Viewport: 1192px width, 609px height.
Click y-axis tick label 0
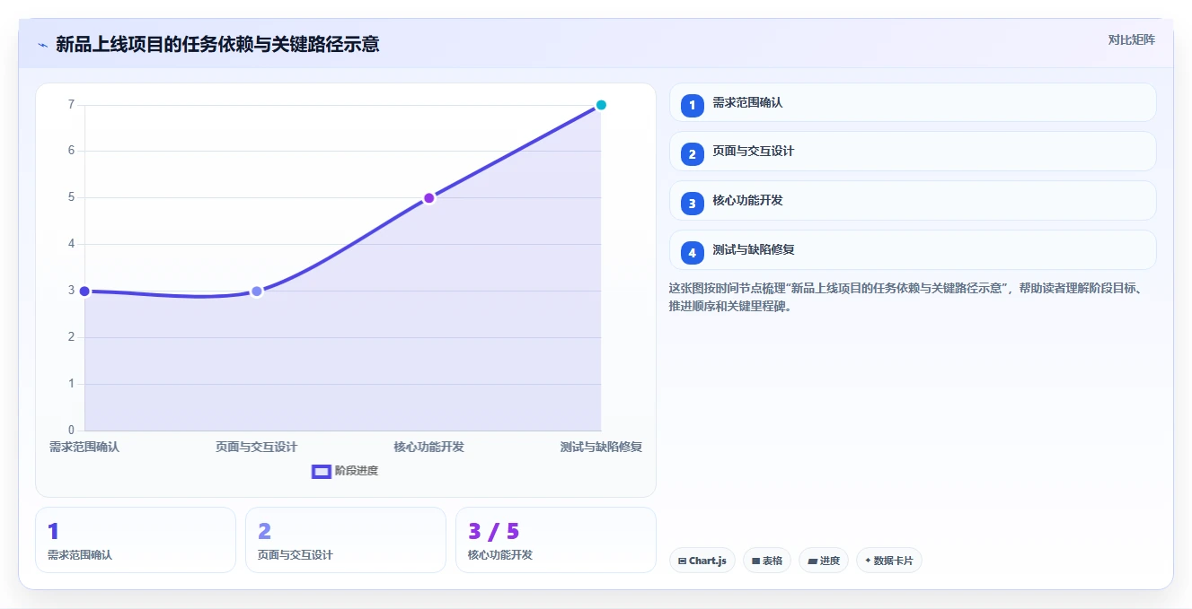[x=71, y=431]
